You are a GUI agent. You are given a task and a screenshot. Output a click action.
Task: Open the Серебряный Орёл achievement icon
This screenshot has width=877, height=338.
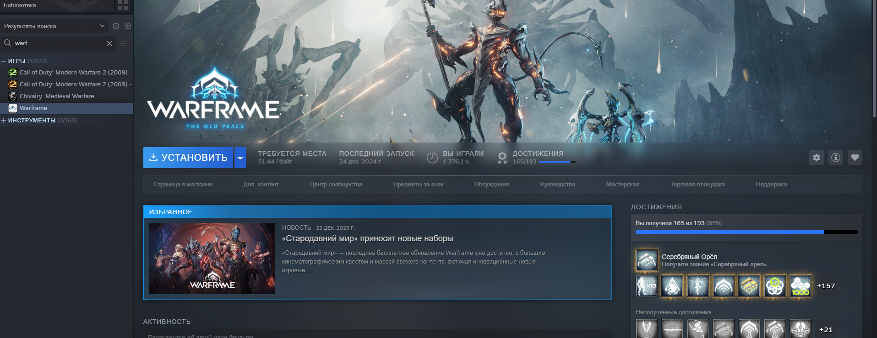[647, 260]
